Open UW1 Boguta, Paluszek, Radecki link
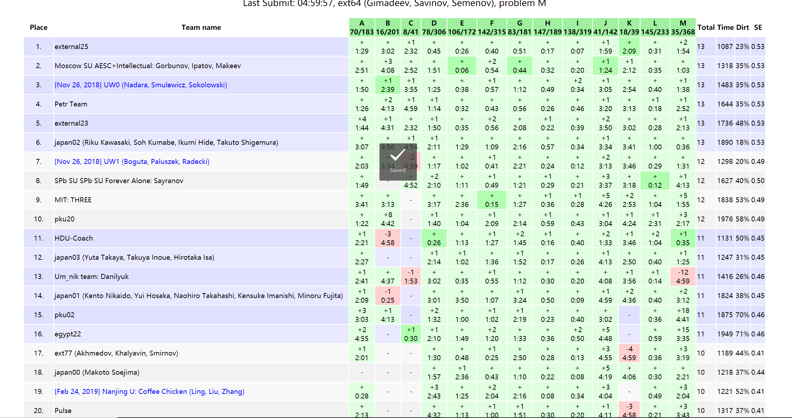The image size is (792, 418). tap(132, 161)
